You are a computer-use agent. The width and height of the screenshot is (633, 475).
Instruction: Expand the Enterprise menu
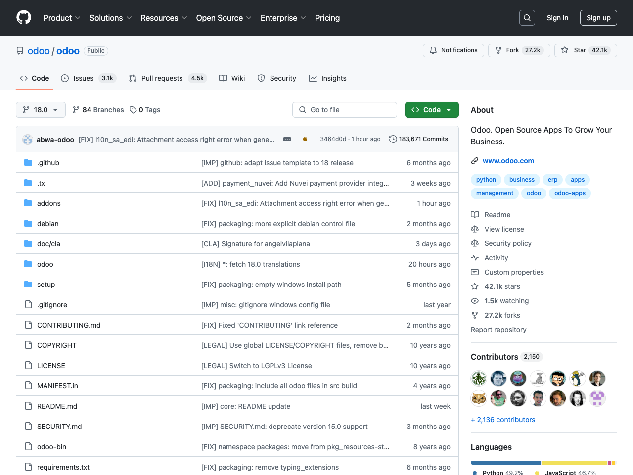283,18
